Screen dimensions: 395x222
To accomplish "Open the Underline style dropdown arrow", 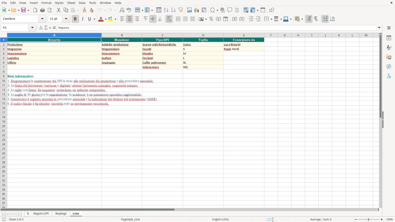I will pyautogui.click(x=94, y=19).
